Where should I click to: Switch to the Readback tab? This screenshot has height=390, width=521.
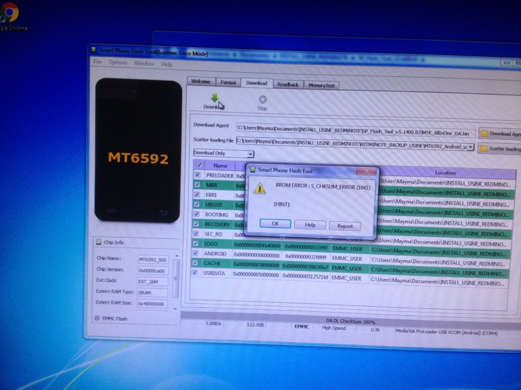click(288, 84)
